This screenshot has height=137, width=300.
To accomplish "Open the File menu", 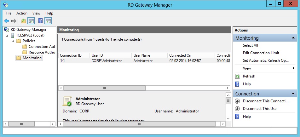I will pos(9,13).
